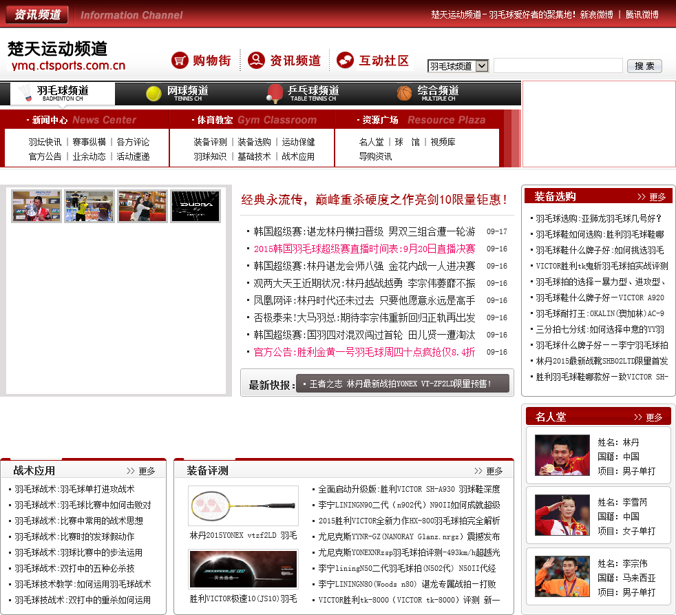Open 运动保健 link
This screenshot has width=676, height=615.
[x=298, y=142]
